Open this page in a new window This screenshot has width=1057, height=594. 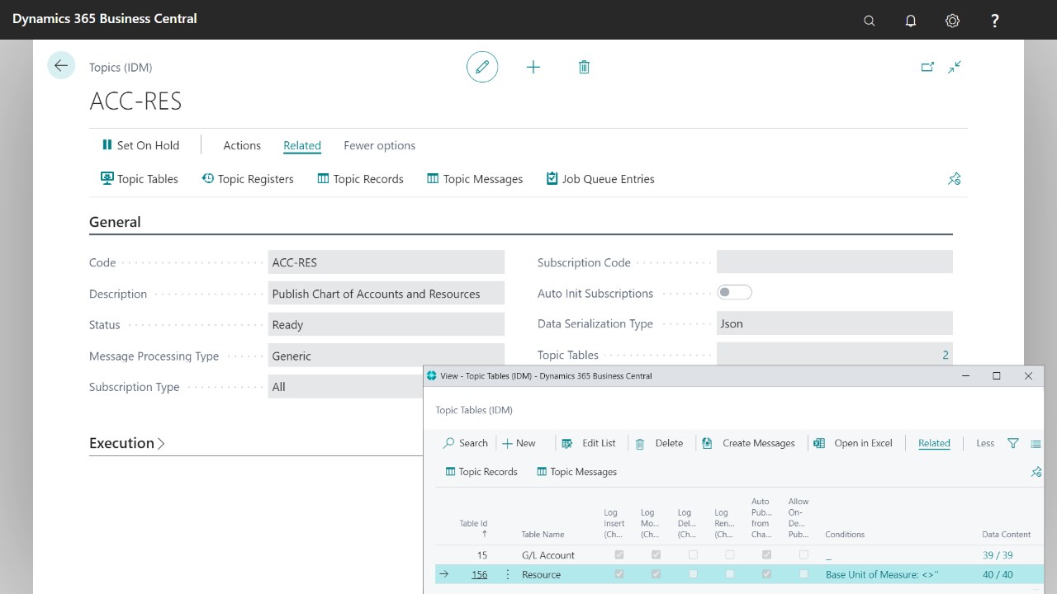pyautogui.click(x=927, y=67)
